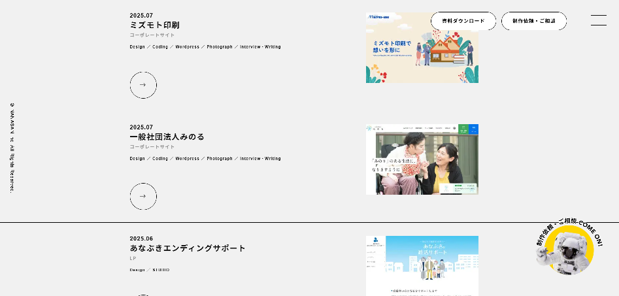Screen dimensions: 619x296
Task: Click Interview・Writing tag under 一般社団法人みのる
Action: click(x=260, y=158)
